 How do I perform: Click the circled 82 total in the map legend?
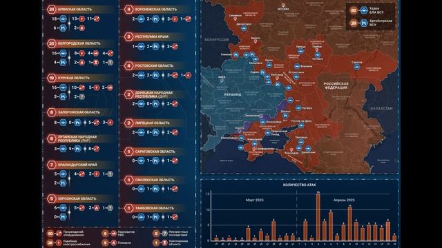[x=354, y=11]
